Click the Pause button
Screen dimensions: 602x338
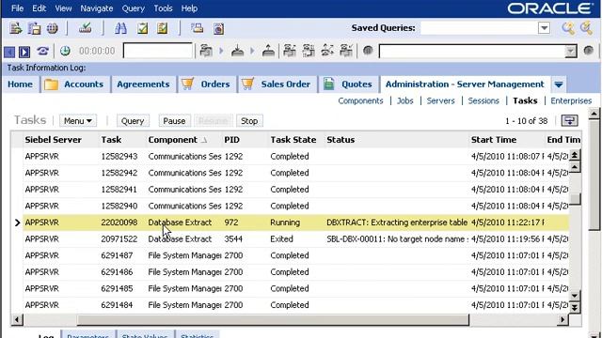(x=174, y=121)
